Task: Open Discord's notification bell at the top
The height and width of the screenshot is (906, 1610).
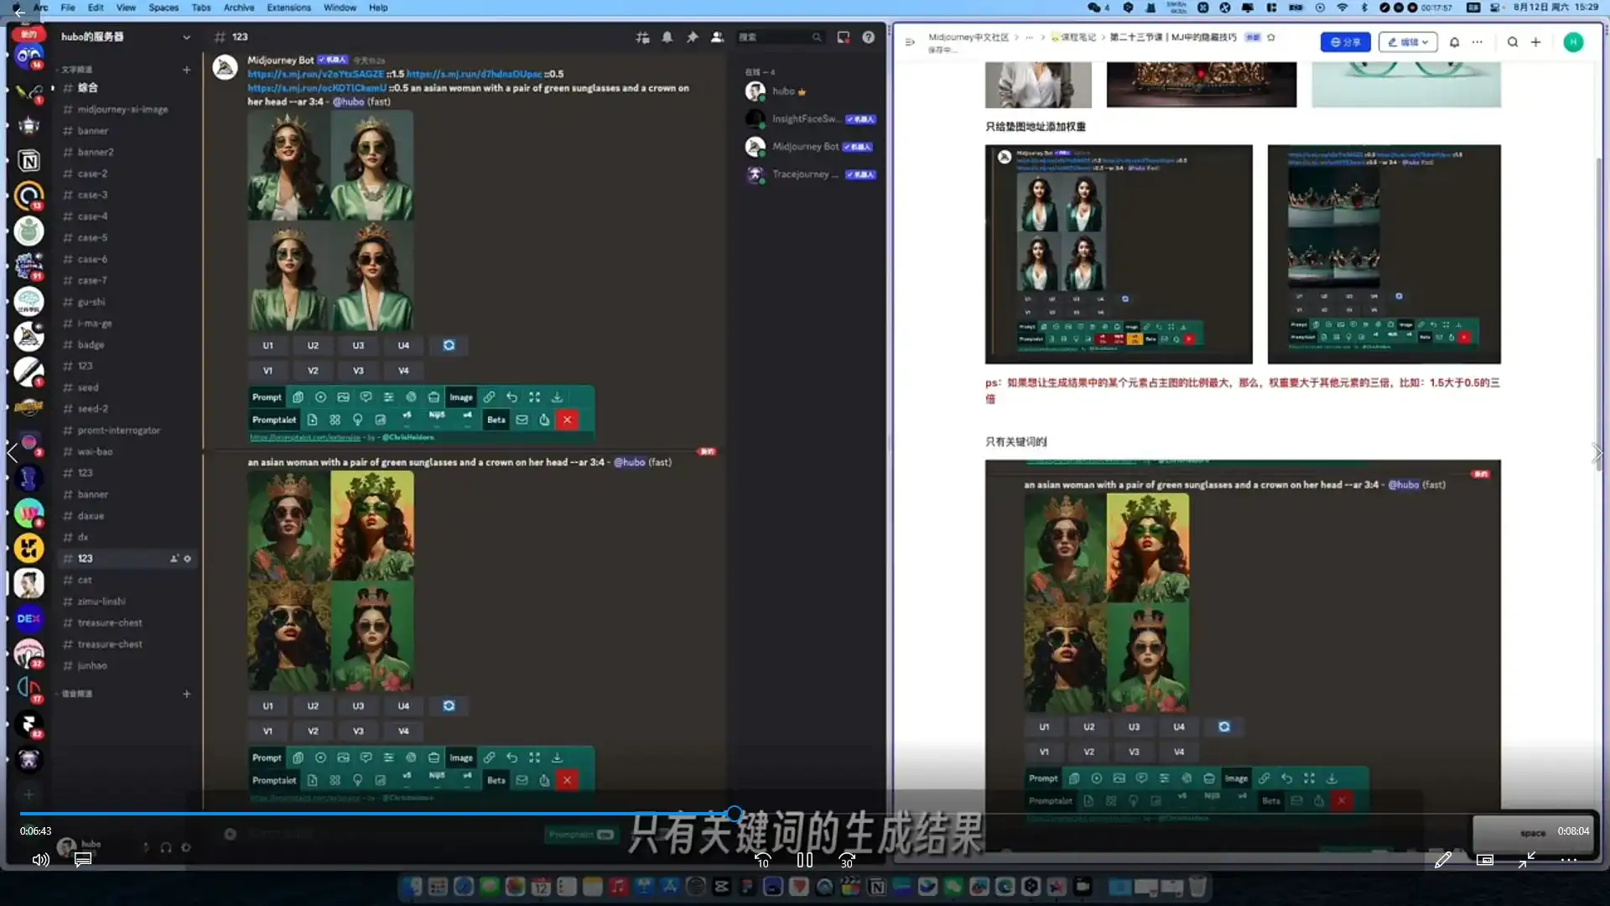Action: [x=667, y=37]
